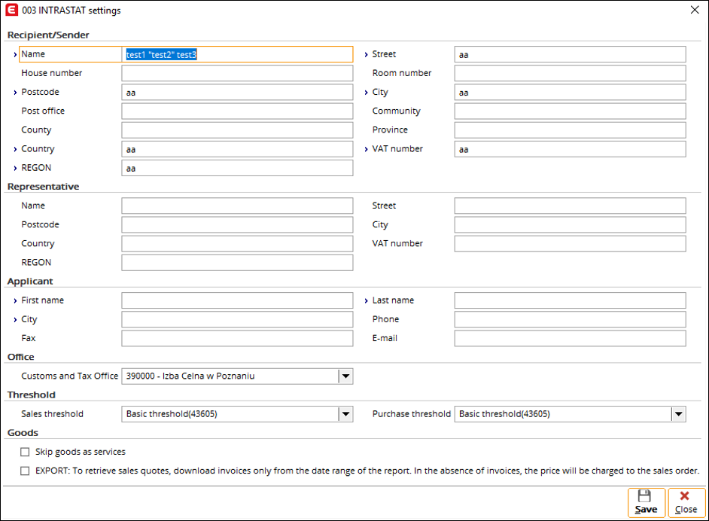This screenshot has height=521, width=709.
Task: Focus the Recipient/Sender Street field
Action: click(x=571, y=54)
